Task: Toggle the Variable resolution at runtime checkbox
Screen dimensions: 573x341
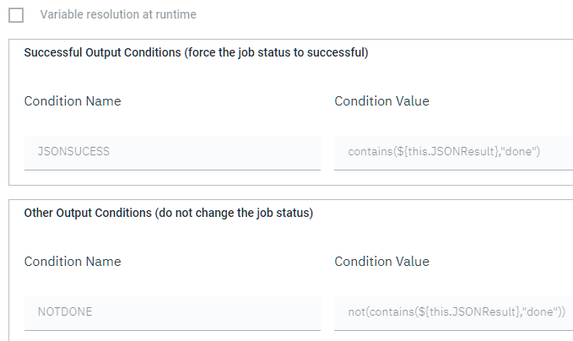Action: [16, 15]
